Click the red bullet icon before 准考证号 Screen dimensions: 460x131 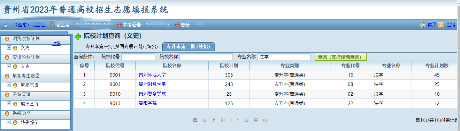point(120,25)
